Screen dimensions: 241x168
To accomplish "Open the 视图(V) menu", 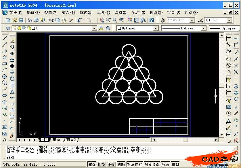I will pos(51,12).
